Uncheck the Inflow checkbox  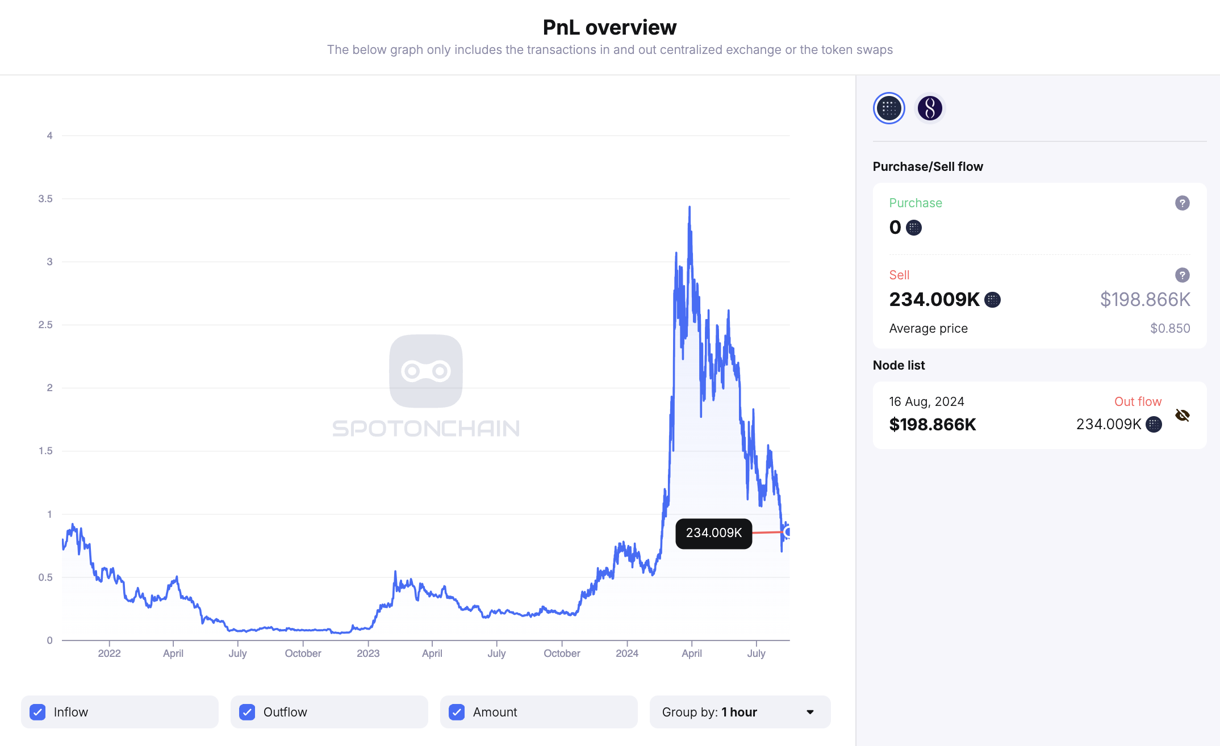(37, 711)
